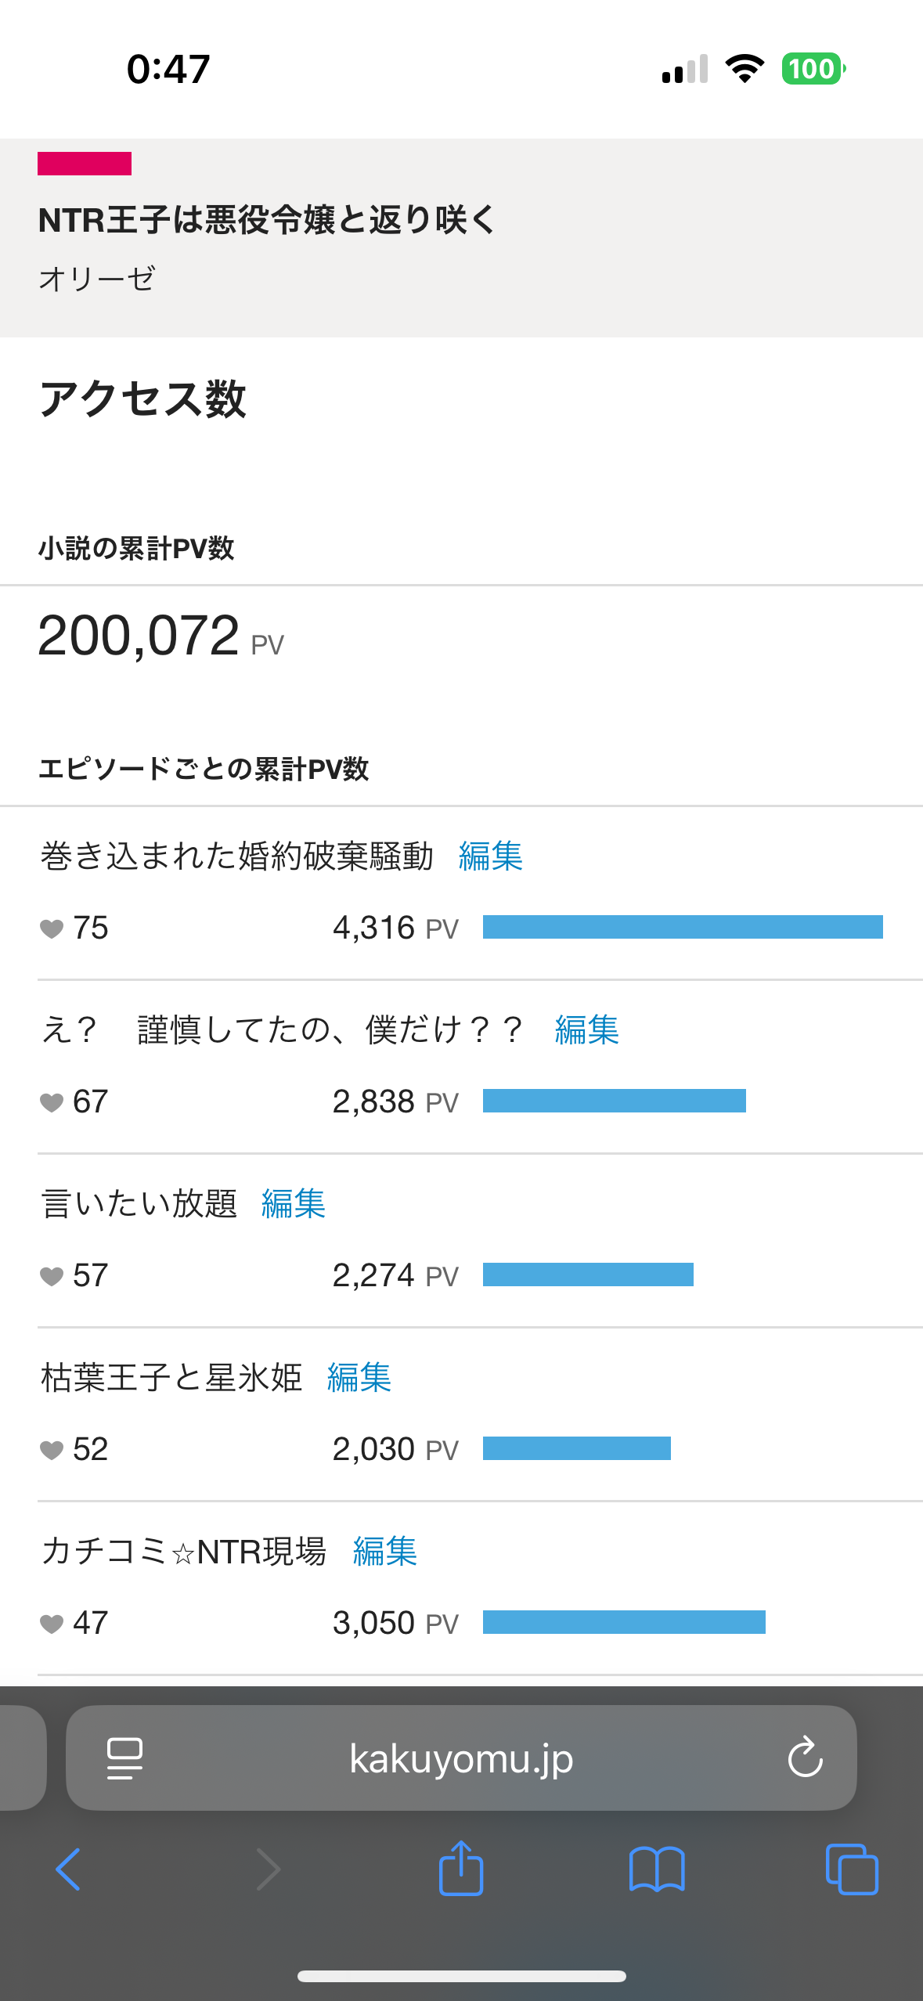Edit episode 巻き込まれた婚約破棄騒動
This screenshot has height=2001, width=923.
491,856
